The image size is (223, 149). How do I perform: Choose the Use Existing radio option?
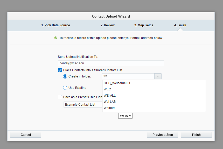click(x=65, y=88)
